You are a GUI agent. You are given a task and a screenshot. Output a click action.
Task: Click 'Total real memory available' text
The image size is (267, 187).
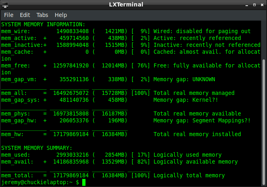point(197,113)
